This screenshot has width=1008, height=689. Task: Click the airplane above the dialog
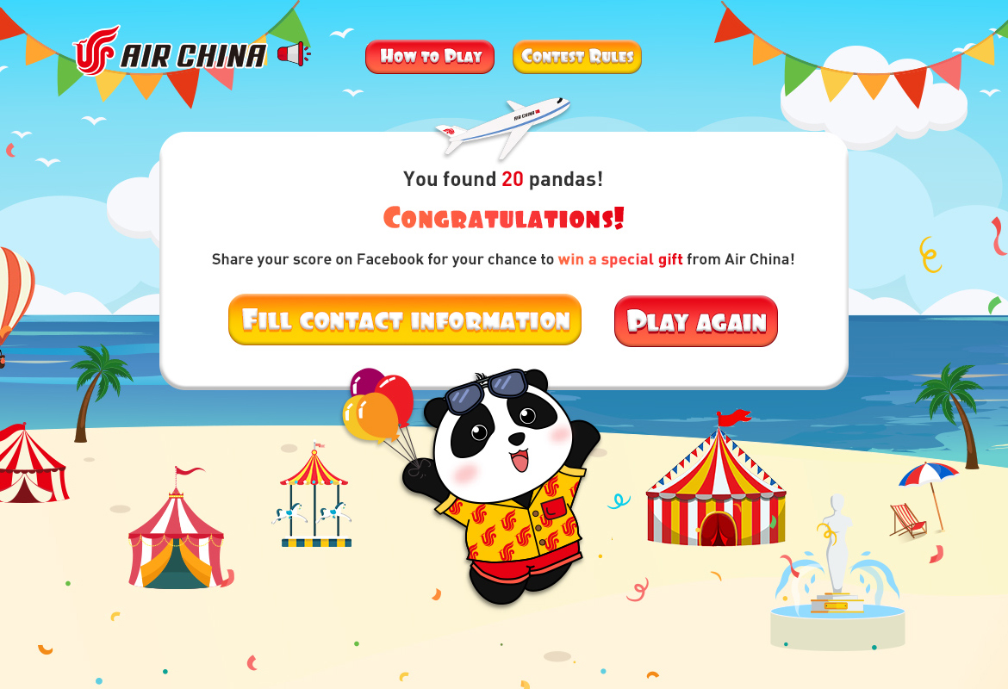point(502,126)
